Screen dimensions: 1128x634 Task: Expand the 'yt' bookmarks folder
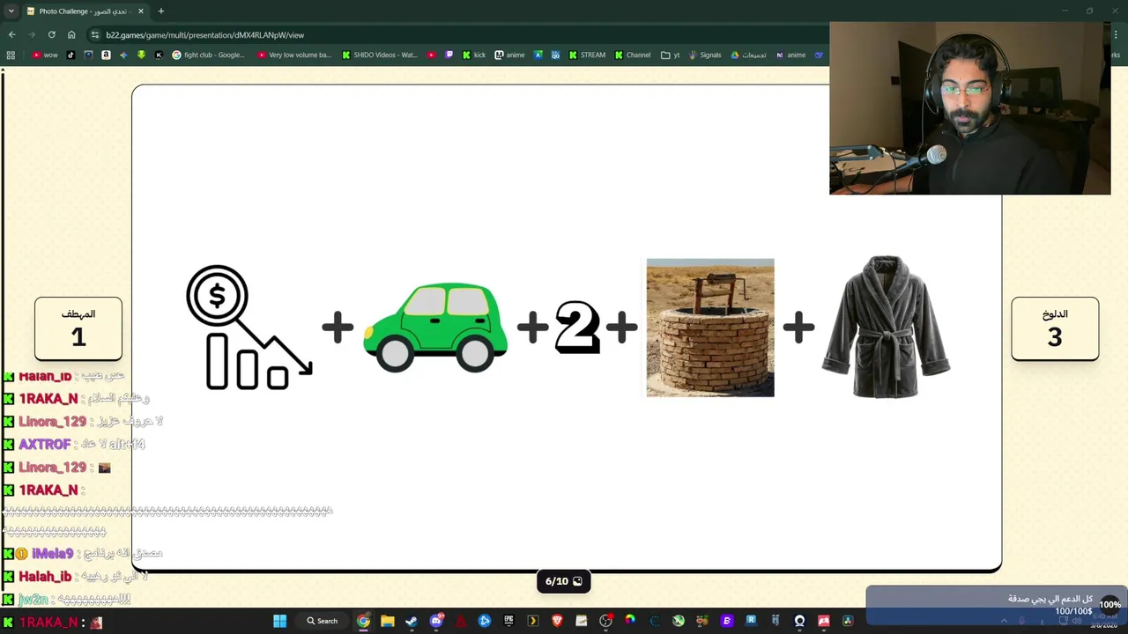point(671,55)
